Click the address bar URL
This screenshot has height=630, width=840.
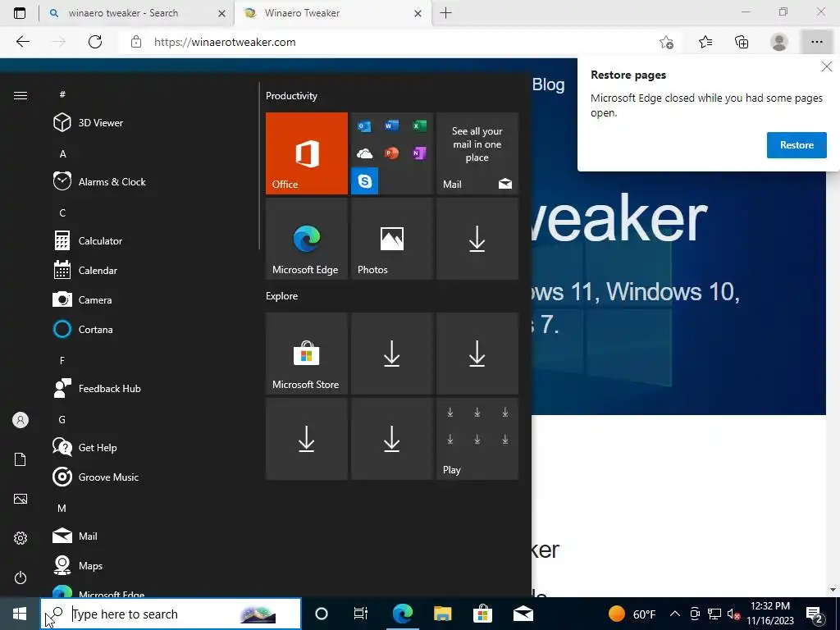[x=225, y=43]
